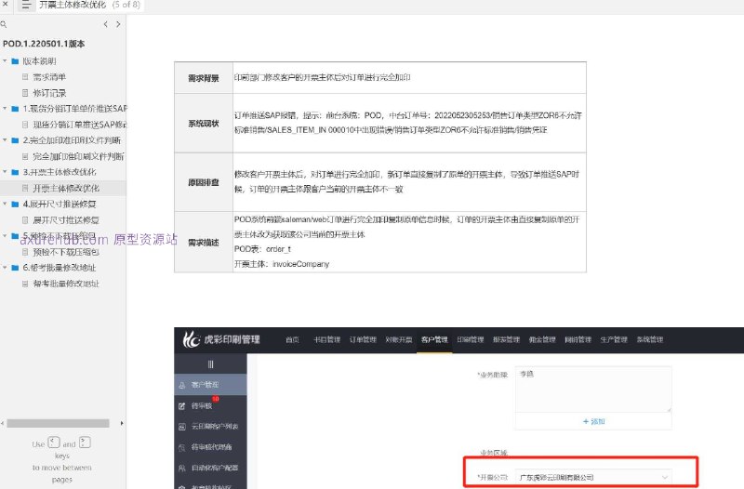The image size is (744, 489).
Task: Open the 订单管理 nav tab
Action: click(363, 339)
